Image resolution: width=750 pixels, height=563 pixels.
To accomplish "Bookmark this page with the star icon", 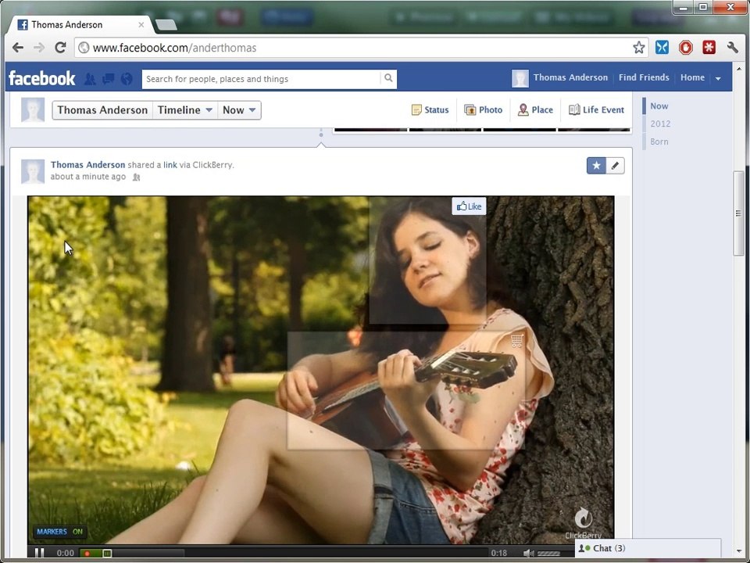I will (638, 48).
